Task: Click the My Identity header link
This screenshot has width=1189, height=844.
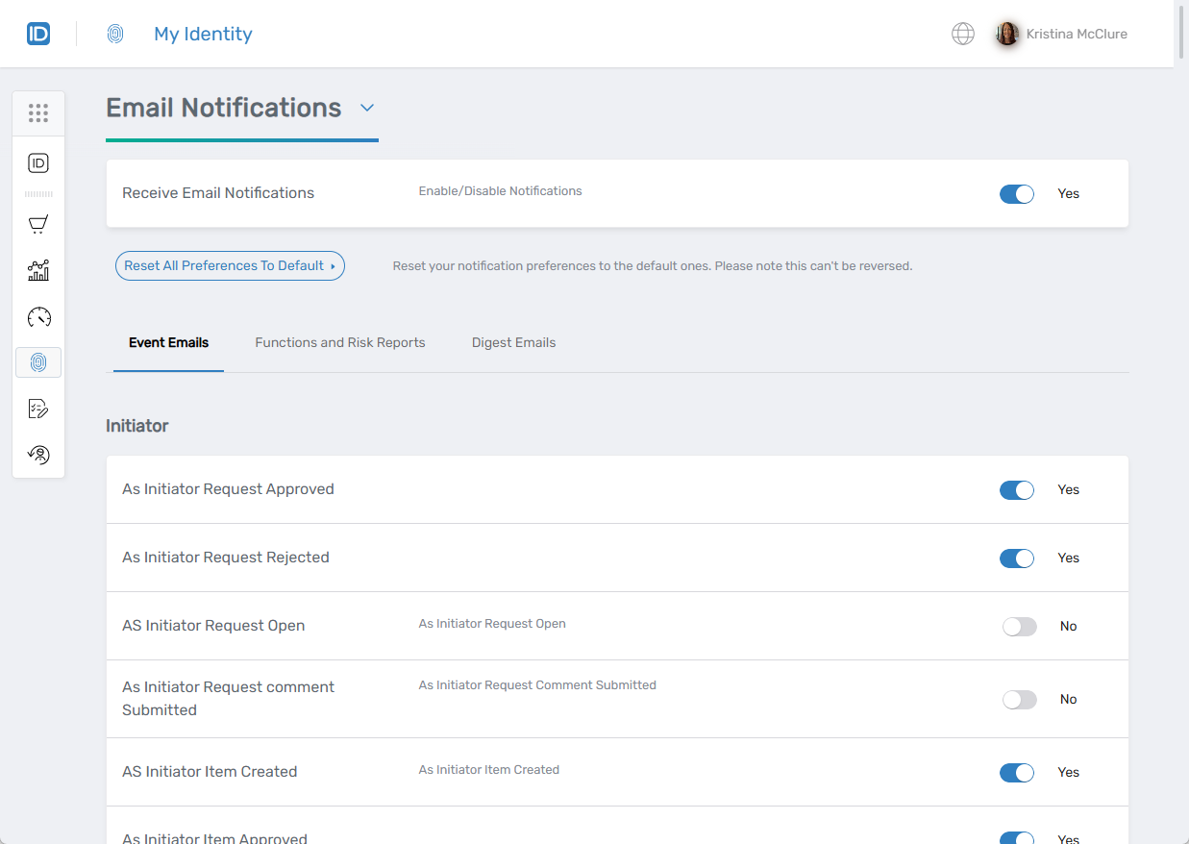Action: click(203, 35)
